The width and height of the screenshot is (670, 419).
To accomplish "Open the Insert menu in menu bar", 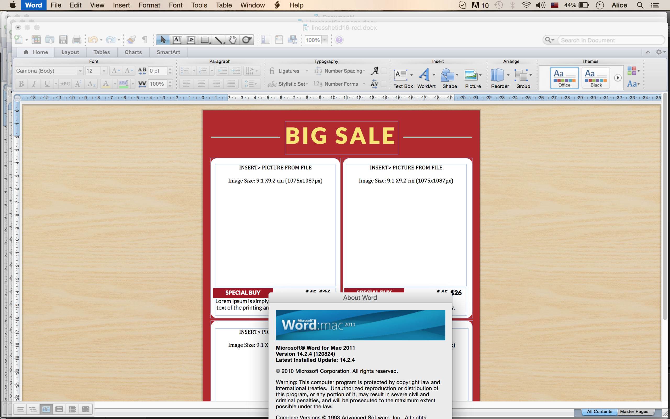I will (121, 5).
